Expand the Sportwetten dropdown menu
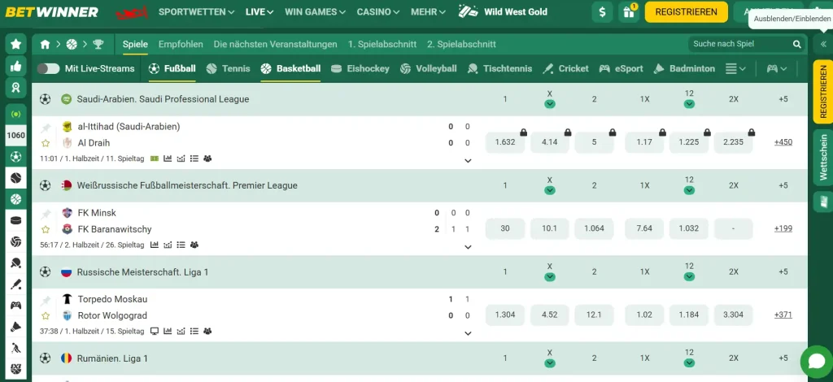The width and height of the screenshot is (833, 382). tap(197, 11)
